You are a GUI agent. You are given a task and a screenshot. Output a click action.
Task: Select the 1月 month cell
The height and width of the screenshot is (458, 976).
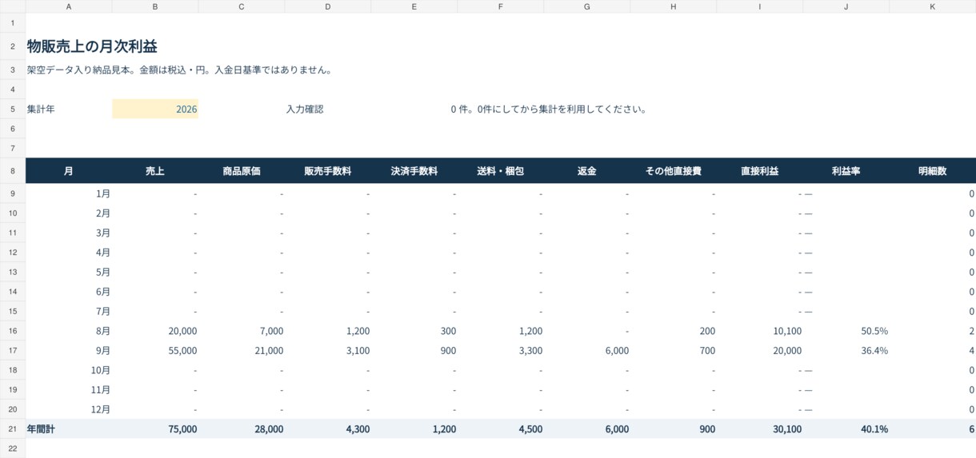[x=69, y=193]
